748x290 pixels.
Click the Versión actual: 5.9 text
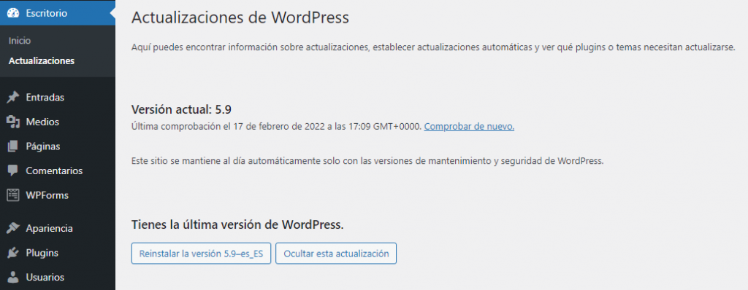click(x=181, y=109)
